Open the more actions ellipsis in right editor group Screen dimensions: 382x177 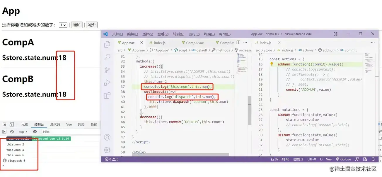coord(373,43)
